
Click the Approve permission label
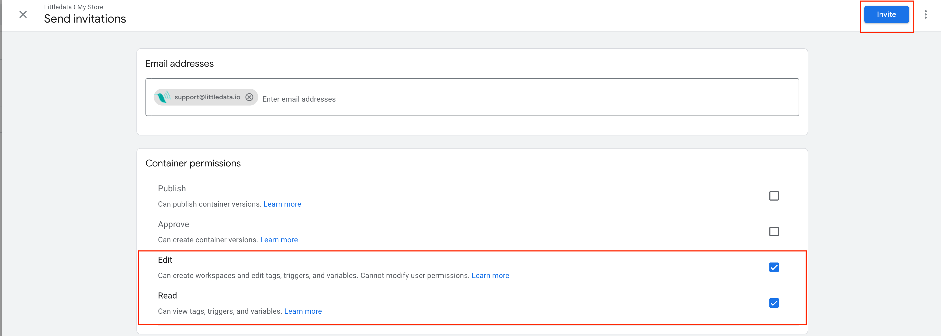pyautogui.click(x=173, y=224)
